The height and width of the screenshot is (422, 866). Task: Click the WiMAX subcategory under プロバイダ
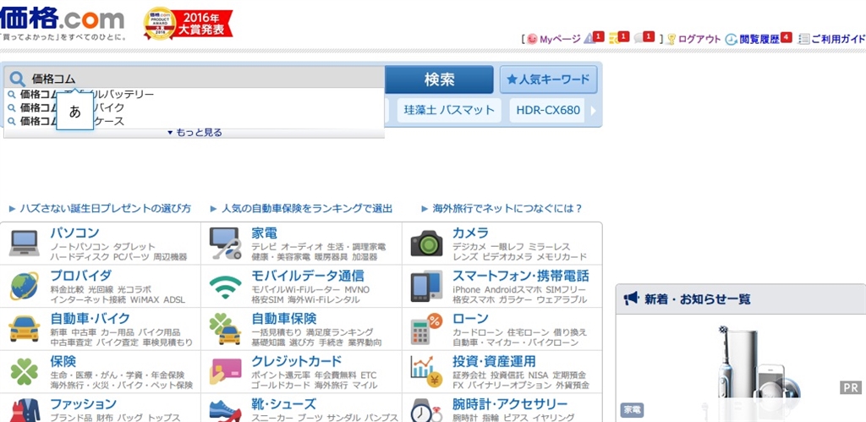click(145, 300)
